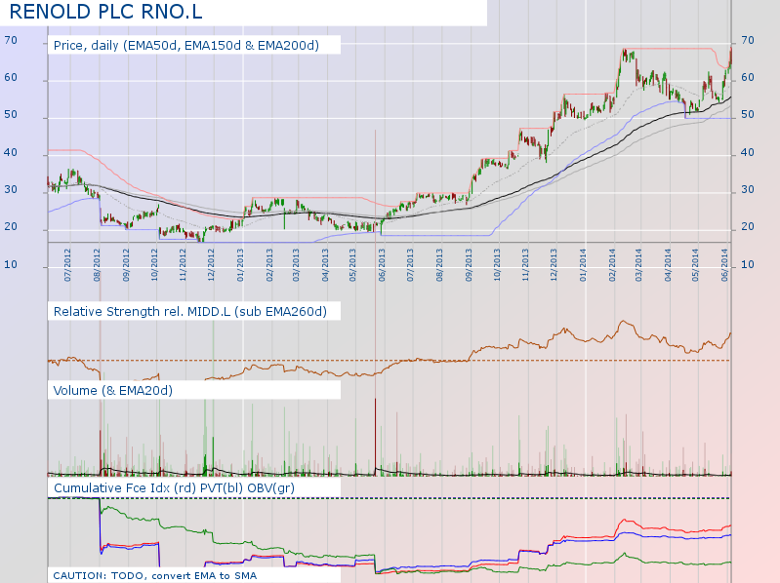The width and height of the screenshot is (780, 583).
Task: Select the 05/2014 date axis label
Action: (695, 265)
